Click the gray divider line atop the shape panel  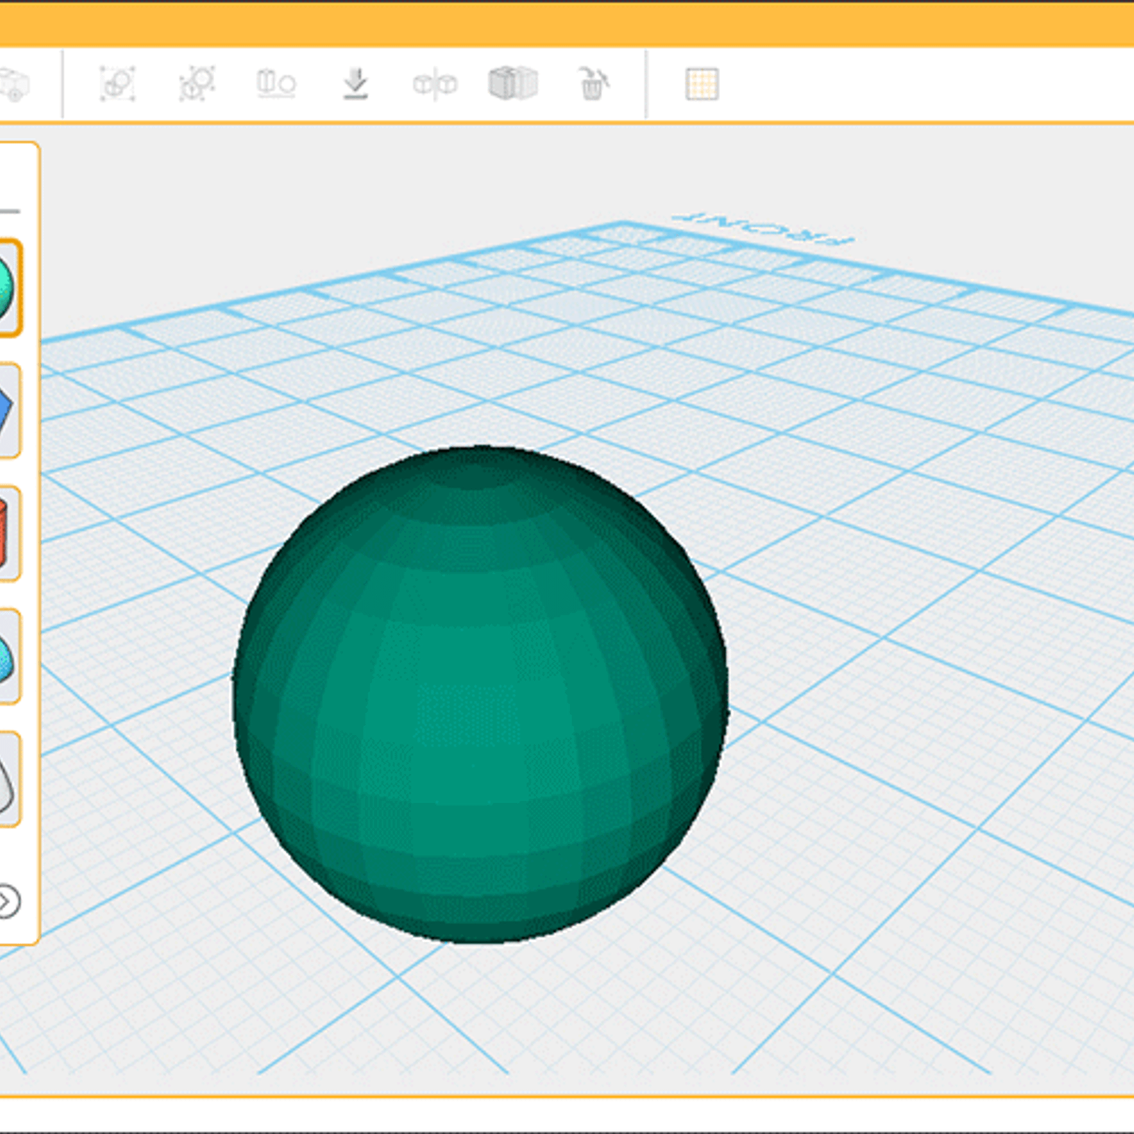(10, 211)
